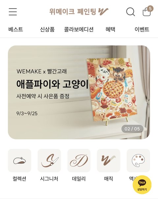Viewport: 158px width, 199px height.
Task: Start KakaoTalk 상담하기 chat
Action: coord(142,185)
